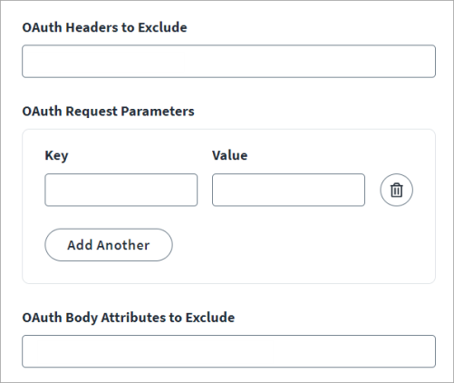Click blank area inside the request parameters panel
This screenshot has width=454, height=383.
coord(302,248)
